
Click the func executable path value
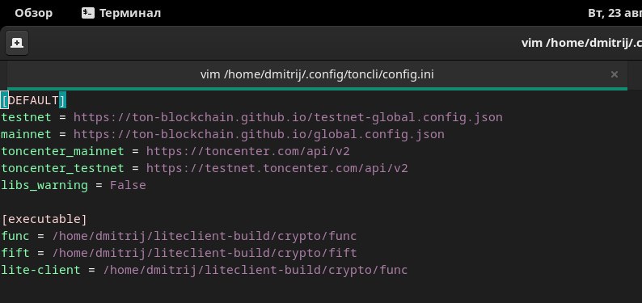[x=205, y=237]
